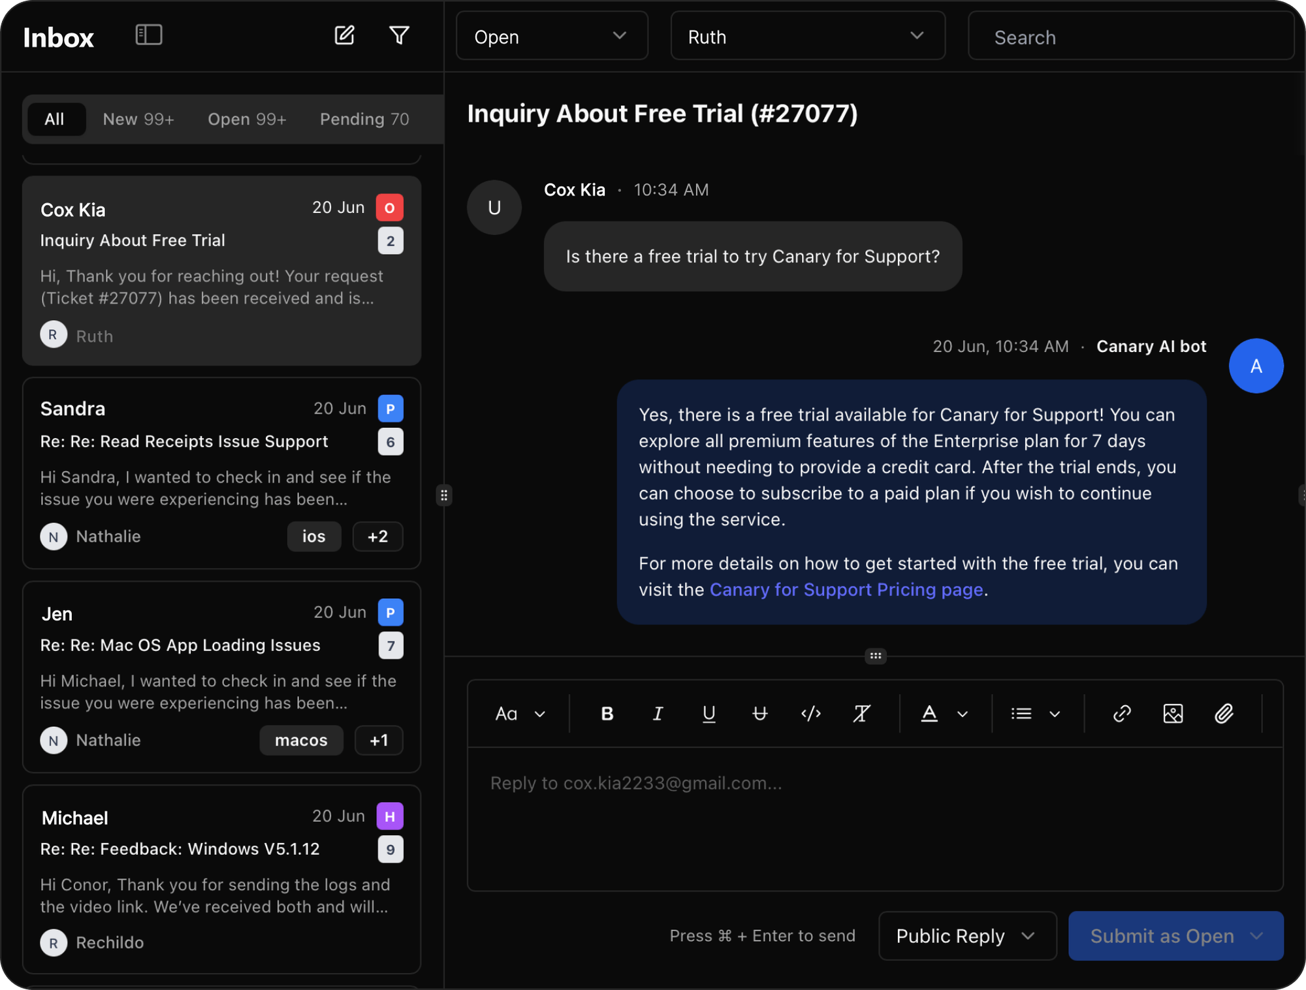Expand the Open status dropdown
Image resolution: width=1306 pixels, height=990 pixels.
552,37
